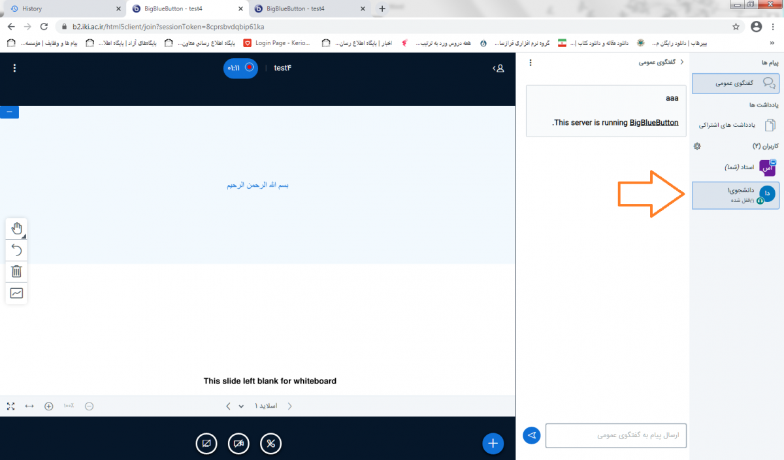Open the three-dot options menu at top left
The height and width of the screenshot is (460, 784).
click(x=14, y=68)
